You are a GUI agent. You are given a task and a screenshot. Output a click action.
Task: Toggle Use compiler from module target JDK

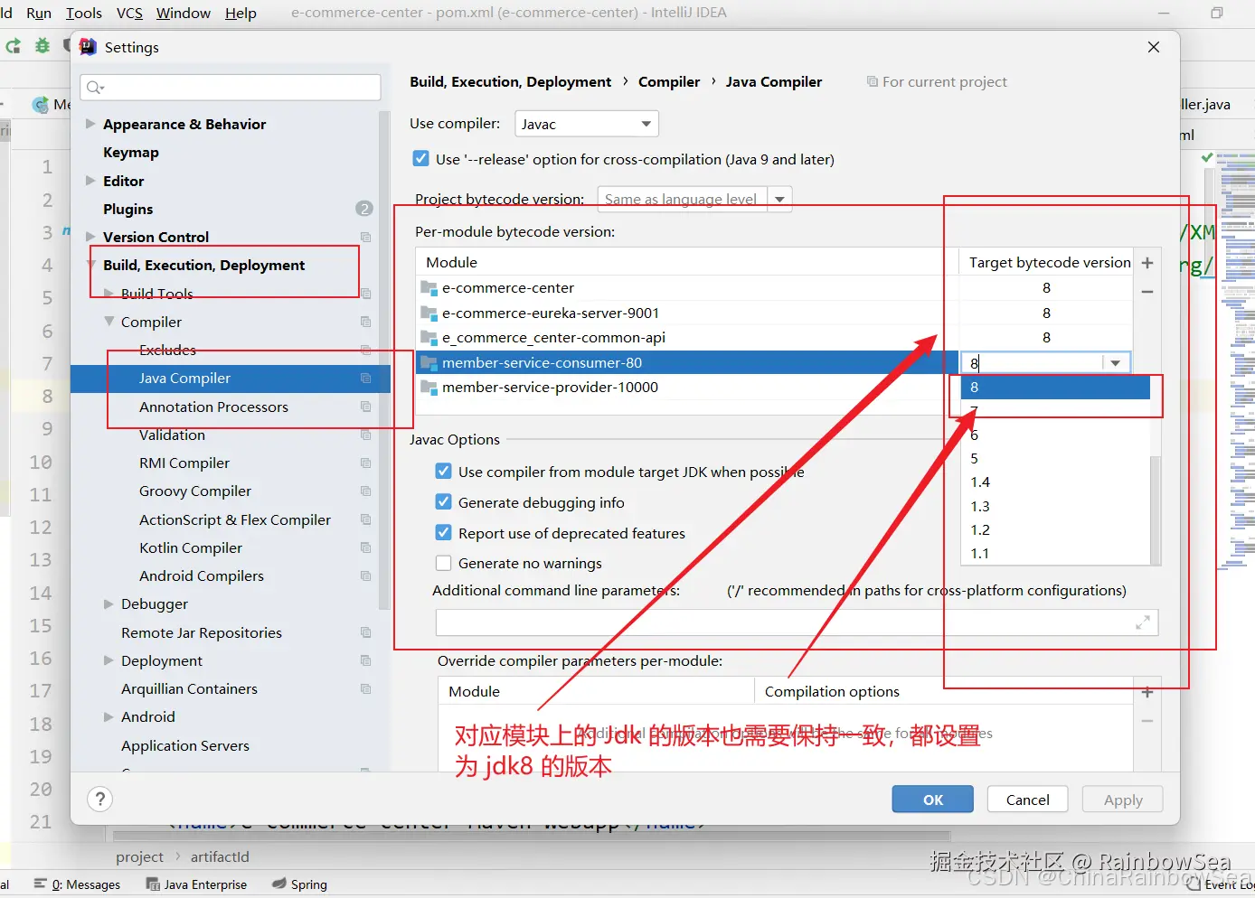click(444, 472)
